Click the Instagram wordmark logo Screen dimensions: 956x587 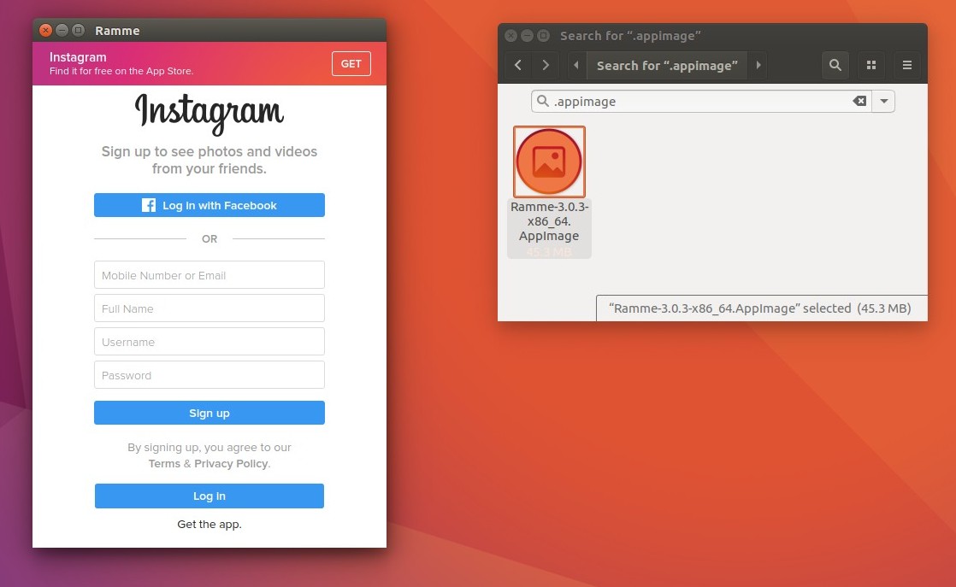(209, 114)
